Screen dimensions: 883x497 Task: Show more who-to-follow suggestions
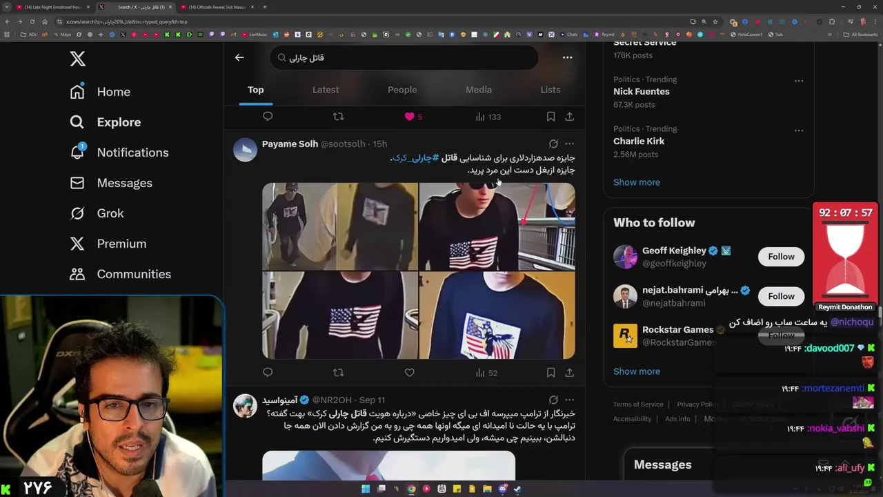(637, 371)
